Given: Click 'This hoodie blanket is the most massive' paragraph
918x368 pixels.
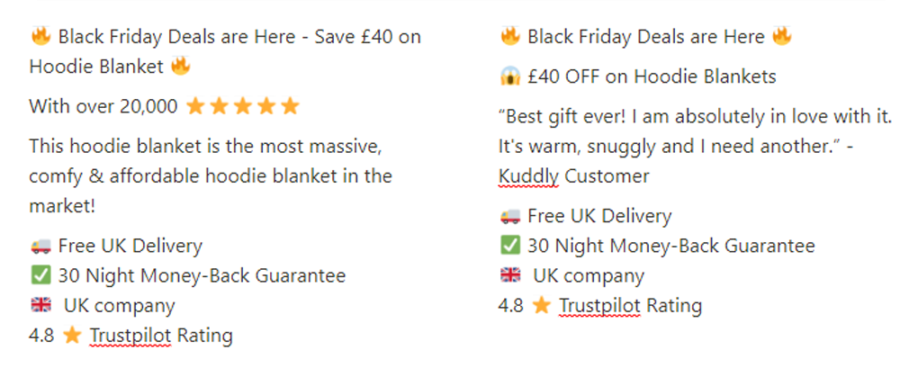Looking at the screenshot, I should [211, 176].
